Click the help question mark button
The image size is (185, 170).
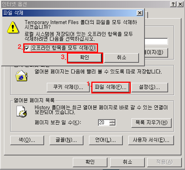(x=173, y=4)
